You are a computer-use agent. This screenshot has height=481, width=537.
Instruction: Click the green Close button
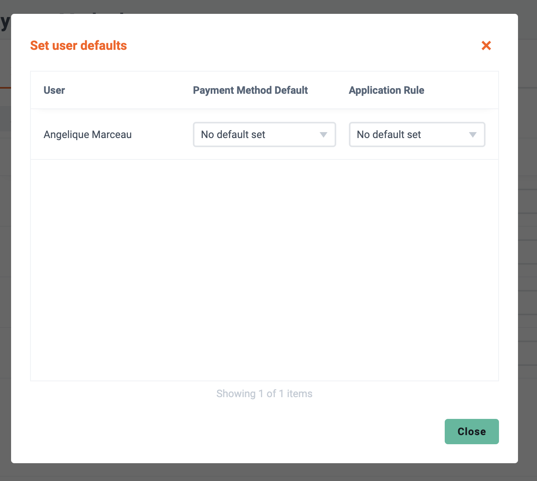(472, 432)
